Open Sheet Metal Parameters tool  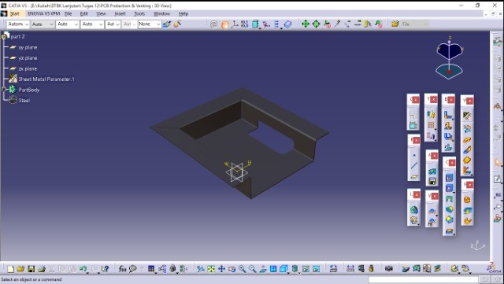pos(467,116)
